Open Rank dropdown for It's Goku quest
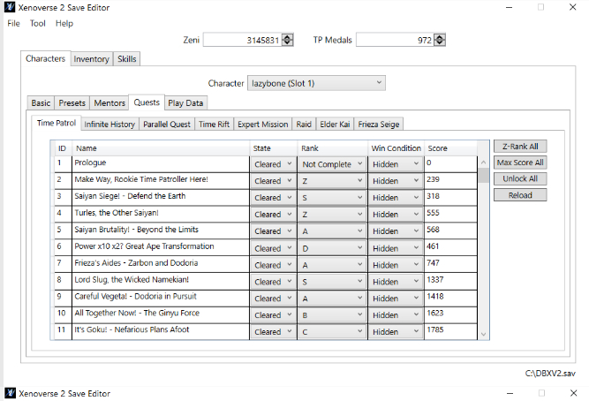The width and height of the screenshot is (589, 401). tap(332, 331)
